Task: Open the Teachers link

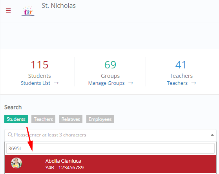Action: (177, 83)
